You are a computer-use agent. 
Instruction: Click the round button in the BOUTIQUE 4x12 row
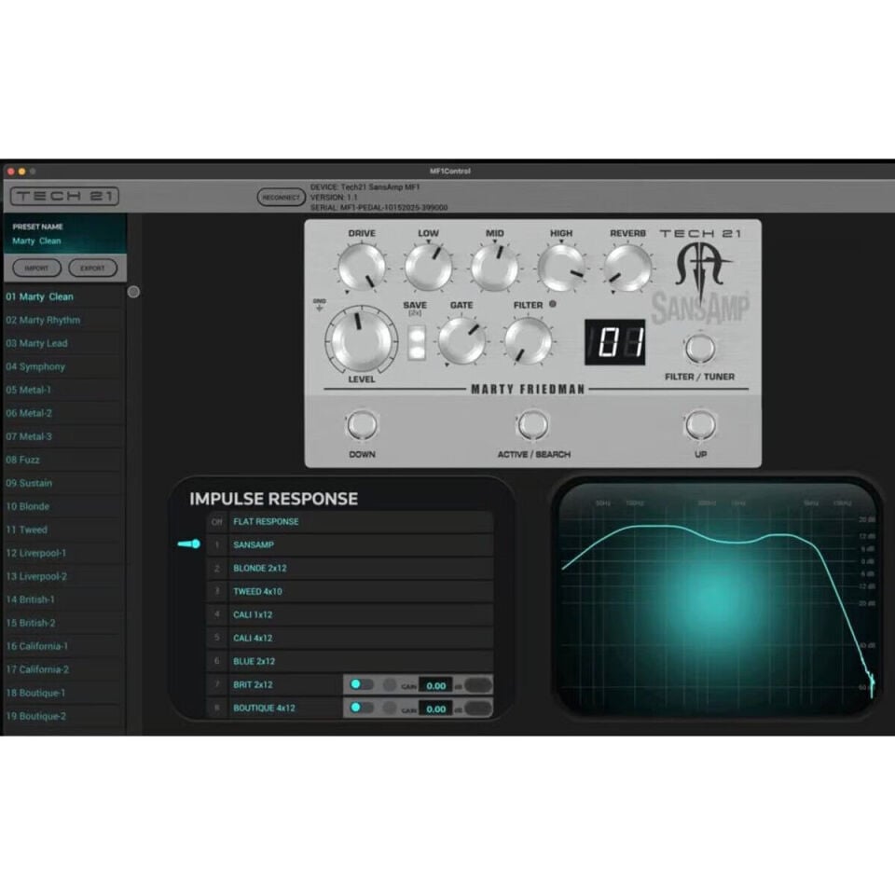point(390,709)
